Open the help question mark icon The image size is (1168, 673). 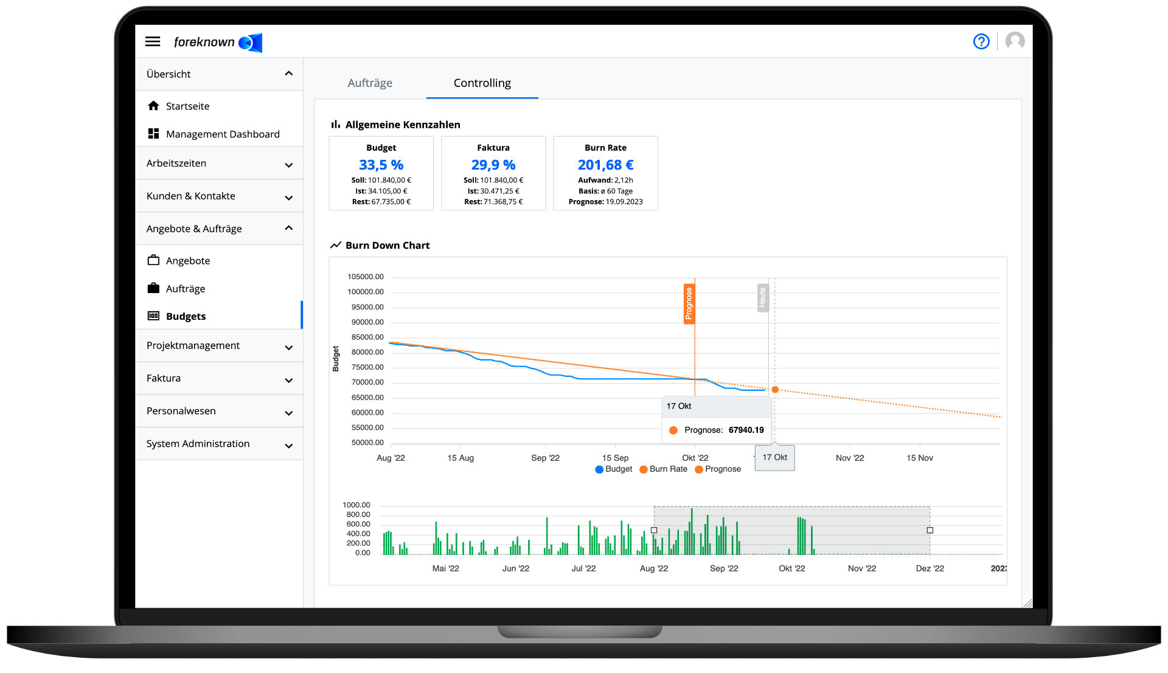pyautogui.click(x=981, y=41)
